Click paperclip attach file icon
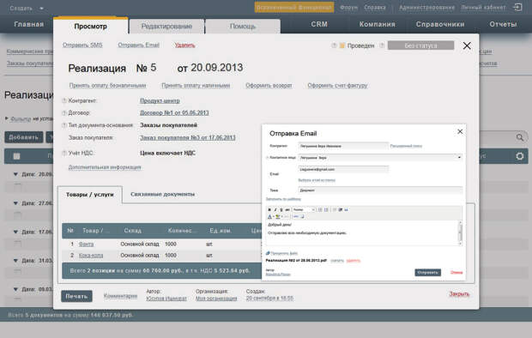532x338 pixels. tap(268, 253)
